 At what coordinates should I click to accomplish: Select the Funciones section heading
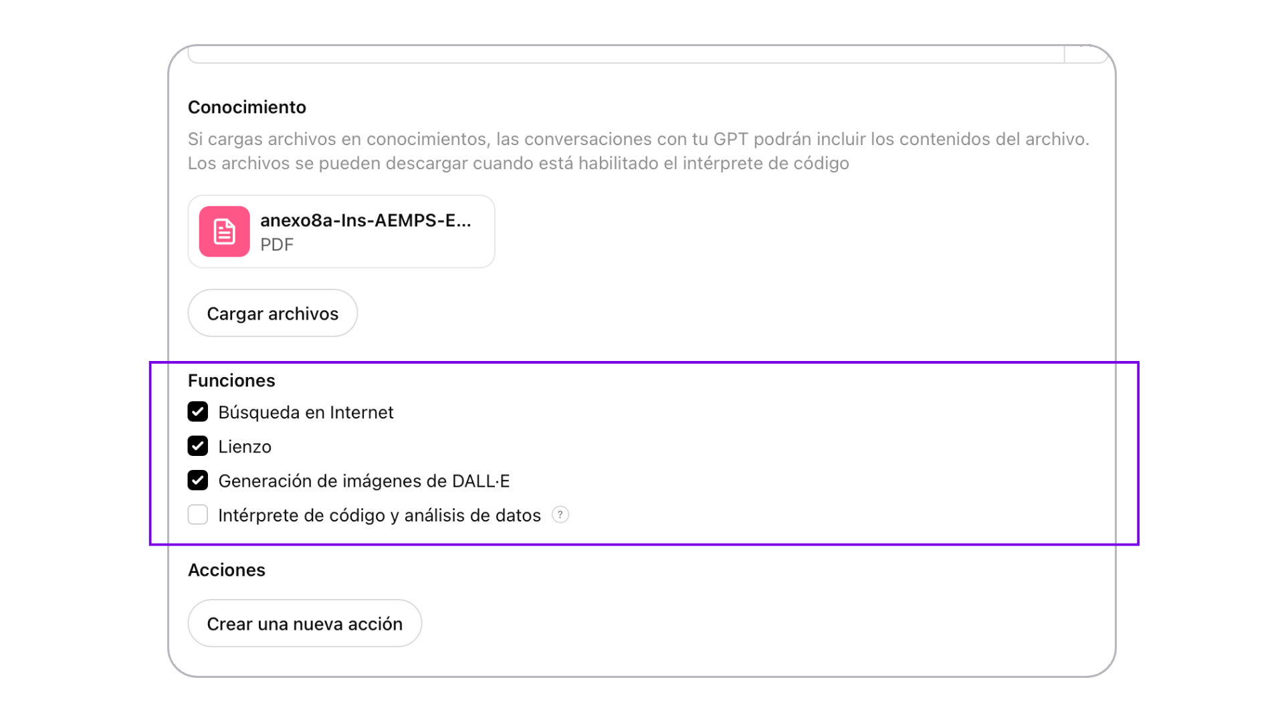tap(231, 380)
